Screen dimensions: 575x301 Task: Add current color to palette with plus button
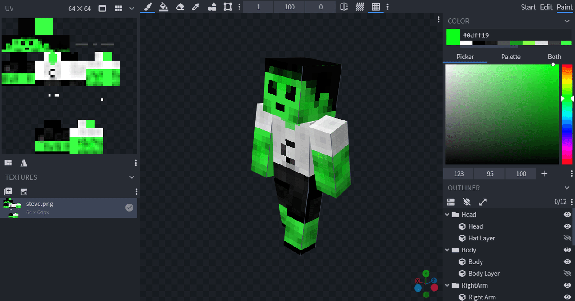click(544, 173)
